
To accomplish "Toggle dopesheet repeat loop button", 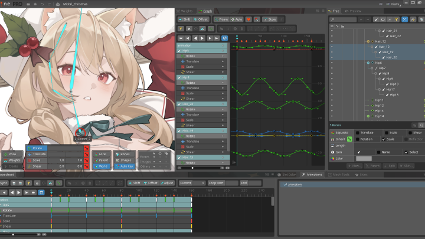I will 41,192.
